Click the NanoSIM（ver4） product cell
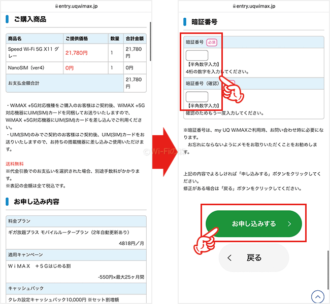 pos(35,68)
